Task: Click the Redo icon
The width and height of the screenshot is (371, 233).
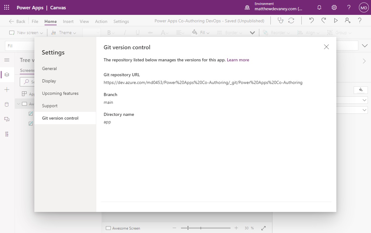Action: click(323, 21)
